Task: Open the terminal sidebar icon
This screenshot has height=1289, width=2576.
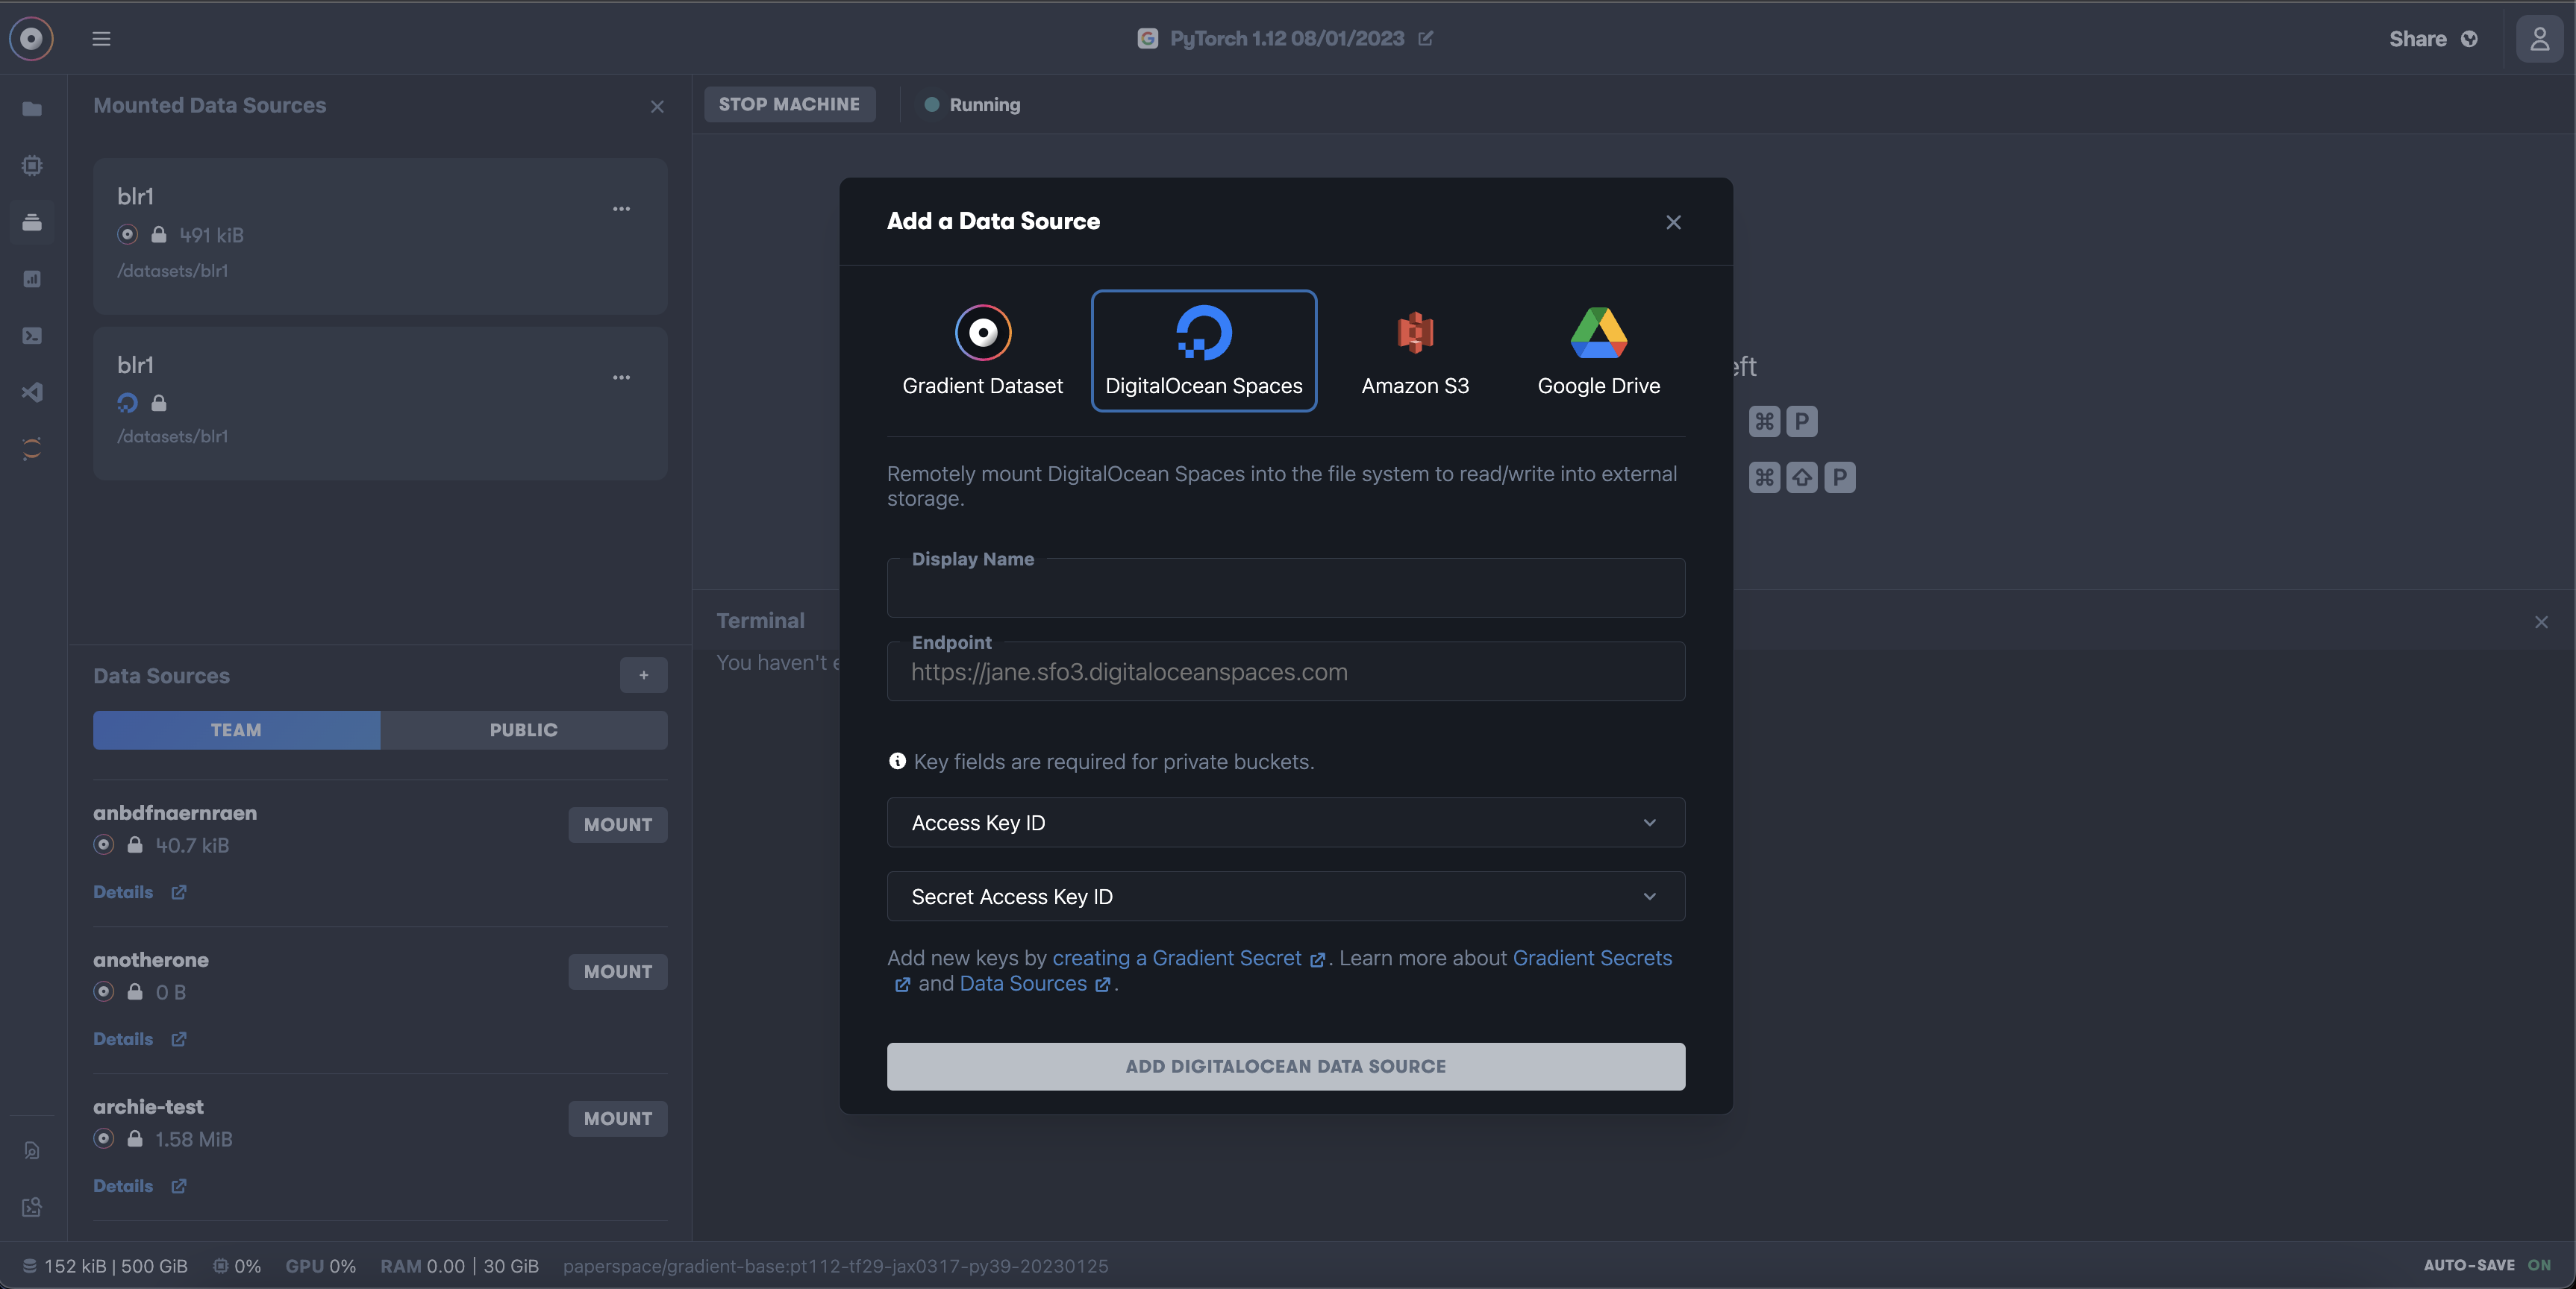Action: [32, 335]
